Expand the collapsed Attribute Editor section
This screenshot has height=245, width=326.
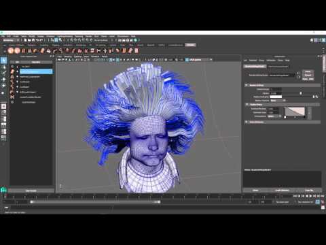point(247,122)
